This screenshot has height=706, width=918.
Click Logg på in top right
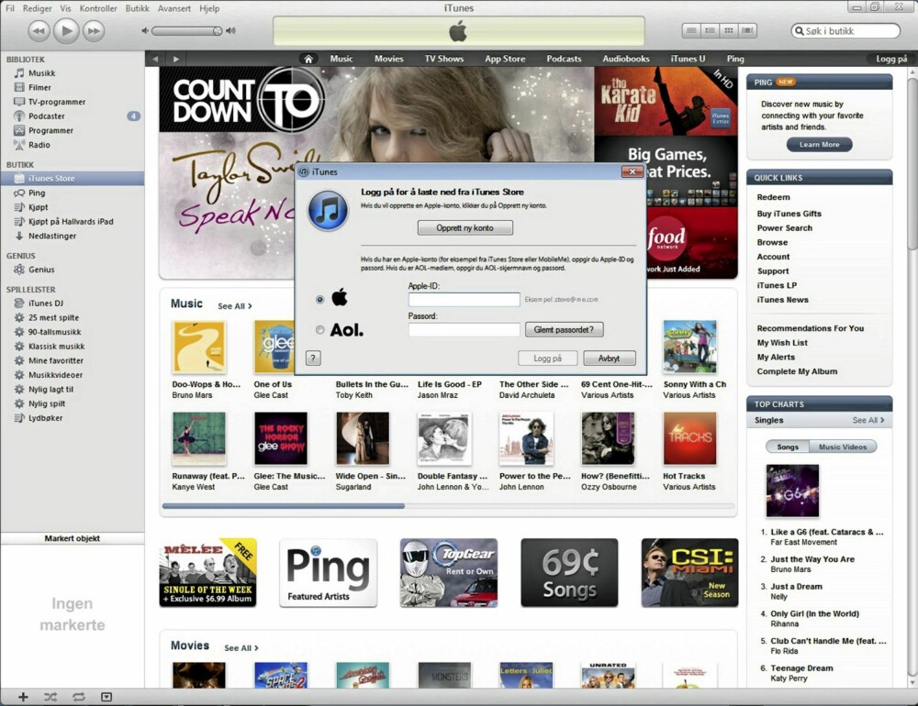891,59
